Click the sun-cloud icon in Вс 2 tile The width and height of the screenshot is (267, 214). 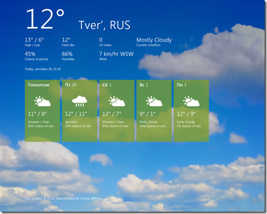pyautogui.click(x=154, y=101)
